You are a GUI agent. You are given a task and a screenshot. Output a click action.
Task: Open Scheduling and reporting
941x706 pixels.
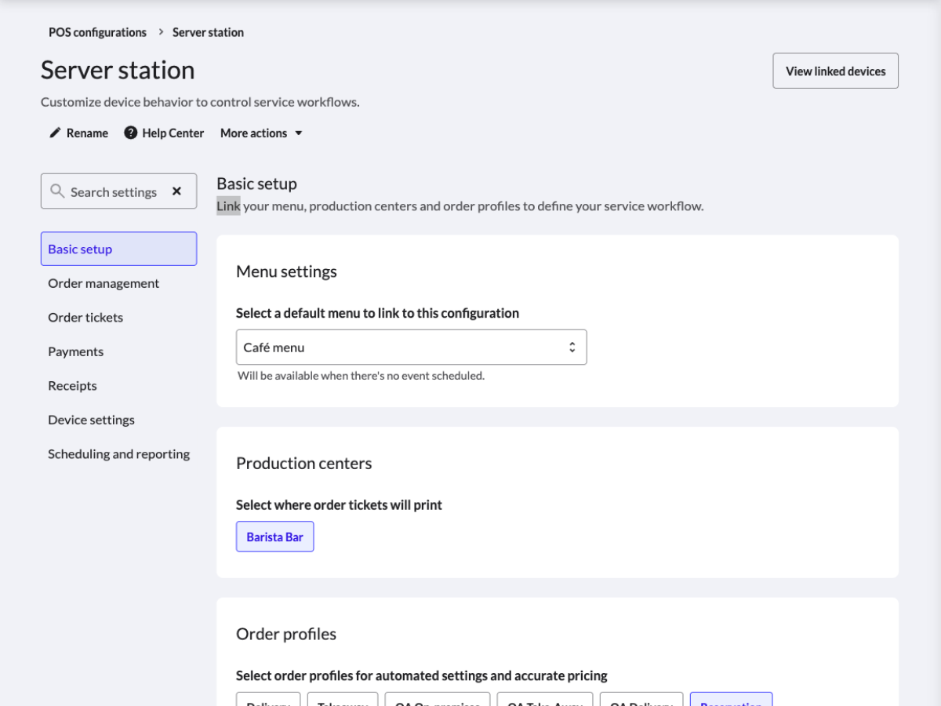(118, 453)
